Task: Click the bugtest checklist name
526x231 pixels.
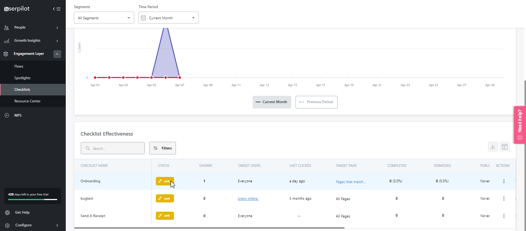Action: coord(87,199)
